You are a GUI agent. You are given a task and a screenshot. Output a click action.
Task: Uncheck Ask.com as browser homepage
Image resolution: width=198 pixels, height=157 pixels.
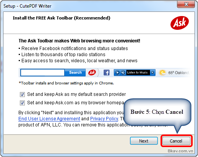tap(22, 103)
